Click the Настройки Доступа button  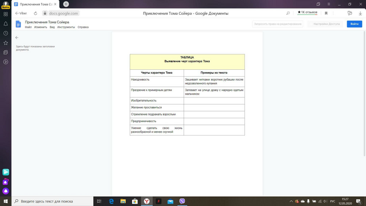point(325,24)
